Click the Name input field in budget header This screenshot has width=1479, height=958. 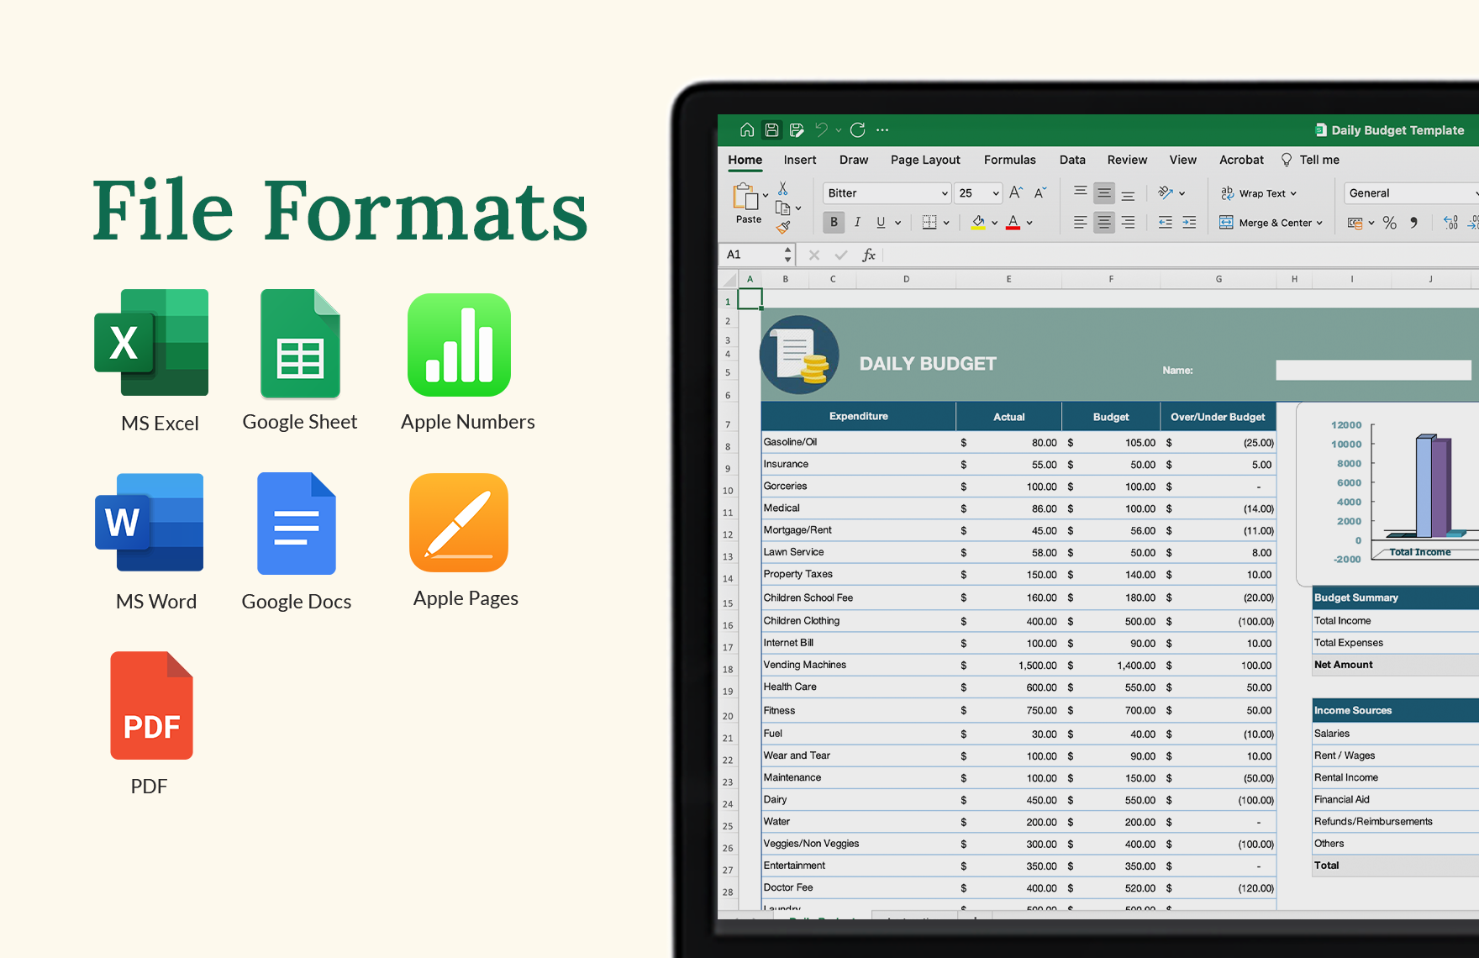click(1373, 370)
